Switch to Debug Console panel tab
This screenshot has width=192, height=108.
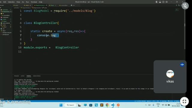tap(37, 76)
